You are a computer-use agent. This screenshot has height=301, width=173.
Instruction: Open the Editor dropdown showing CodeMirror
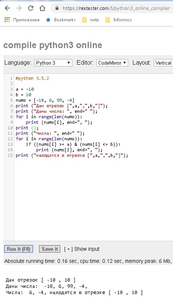coord(112,63)
